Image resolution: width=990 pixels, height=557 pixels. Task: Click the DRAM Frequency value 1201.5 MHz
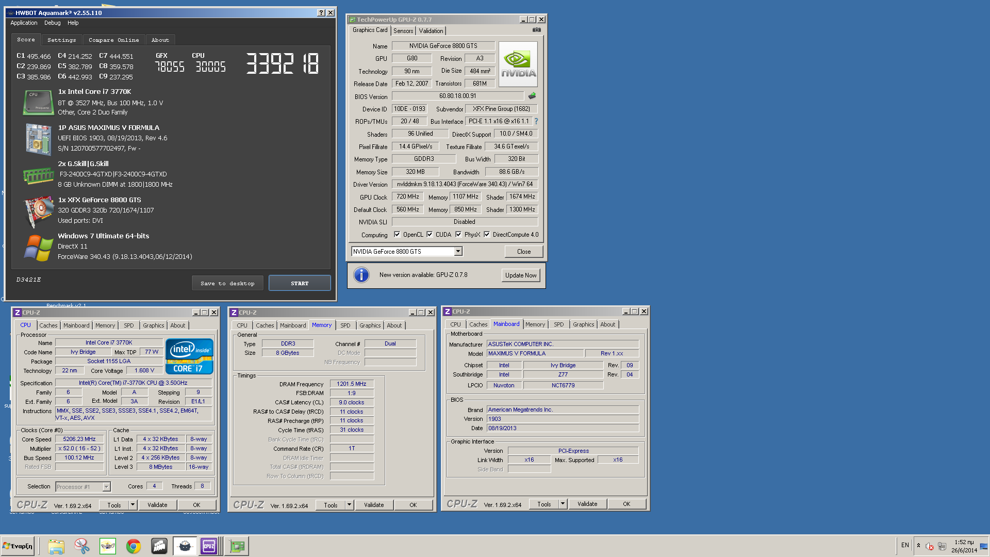(352, 384)
